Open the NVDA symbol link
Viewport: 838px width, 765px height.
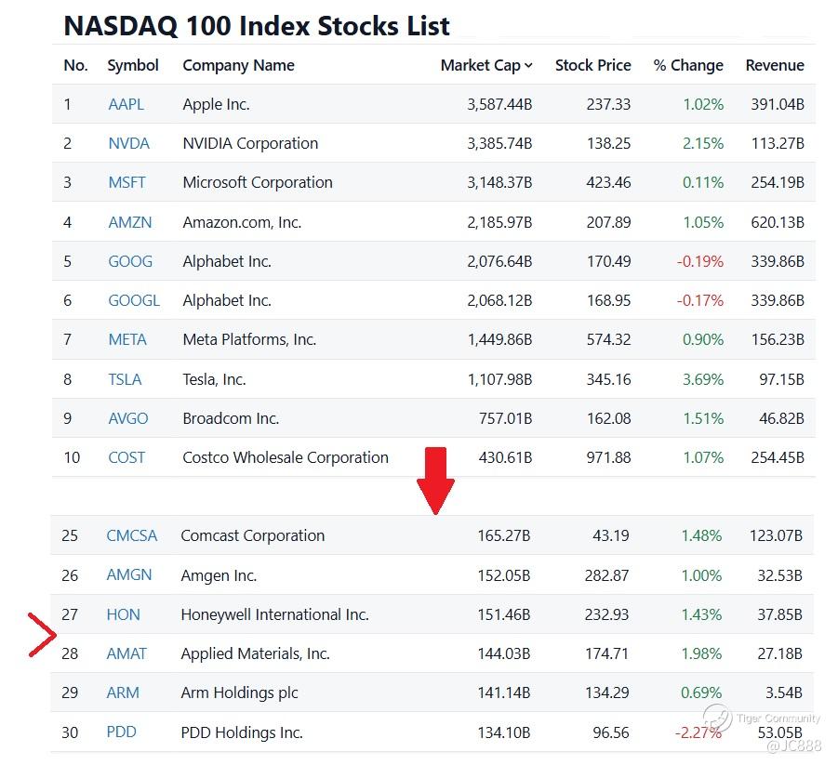point(128,143)
